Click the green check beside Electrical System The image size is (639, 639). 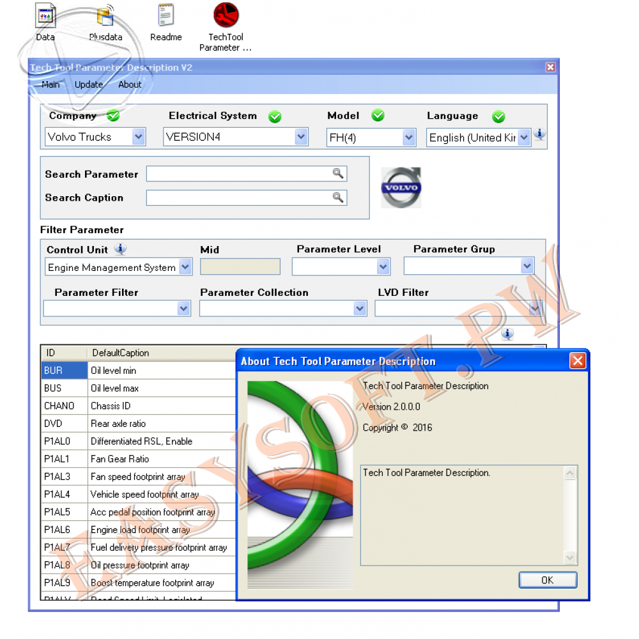[275, 116]
